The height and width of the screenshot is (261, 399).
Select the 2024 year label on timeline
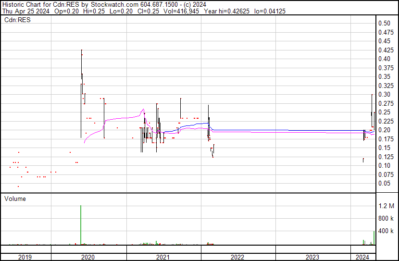pyautogui.click(x=362, y=257)
